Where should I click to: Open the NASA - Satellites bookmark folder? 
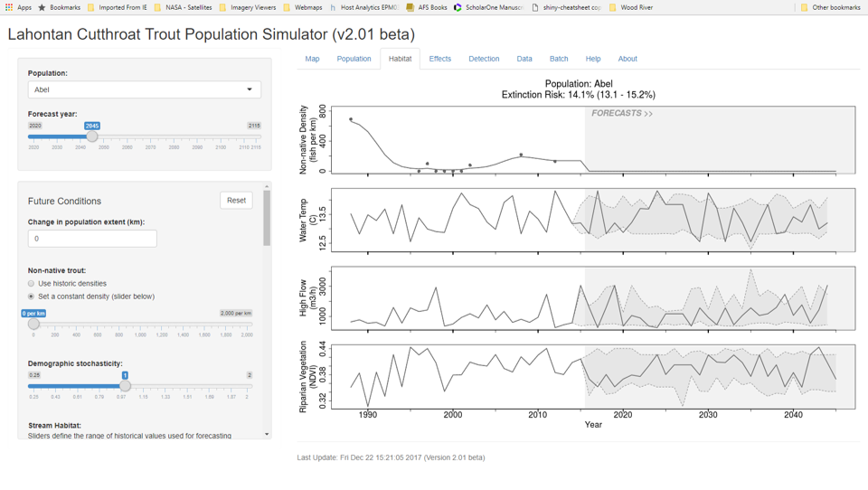tap(183, 7)
